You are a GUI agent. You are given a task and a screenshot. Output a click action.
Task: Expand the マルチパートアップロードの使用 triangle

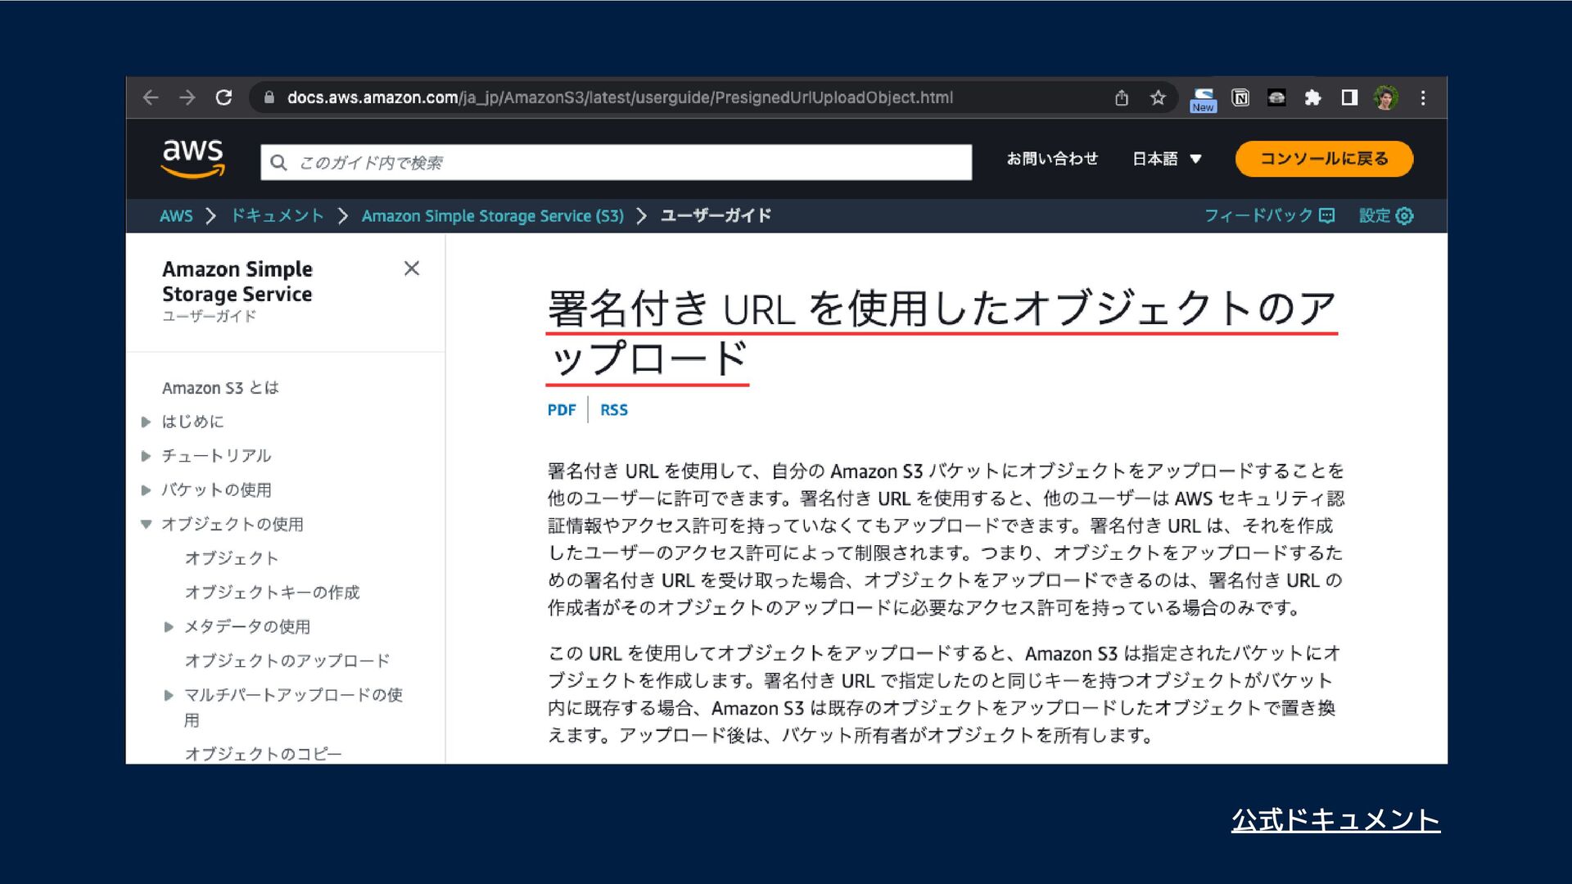click(169, 695)
